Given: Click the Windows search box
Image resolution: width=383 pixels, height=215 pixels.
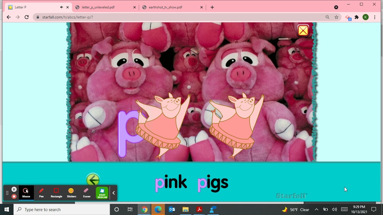Looking at the screenshot, I should (x=62, y=209).
